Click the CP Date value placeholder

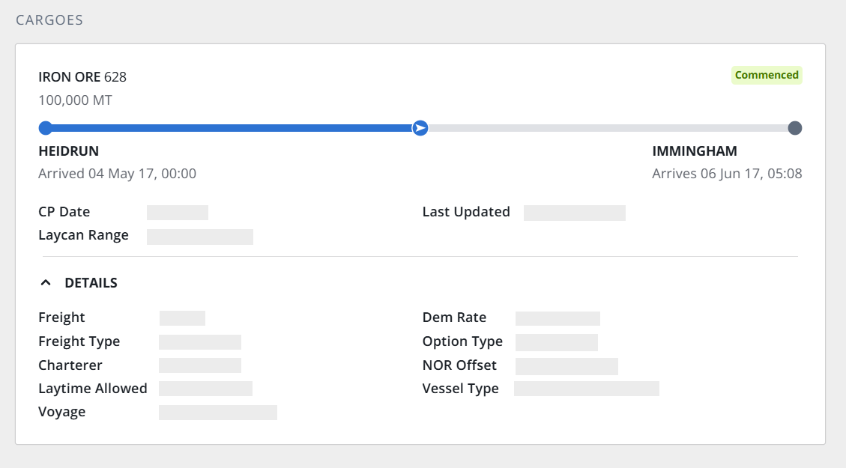coord(178,213)
